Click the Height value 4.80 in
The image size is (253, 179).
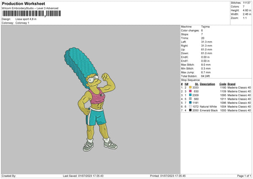(247, 10)
